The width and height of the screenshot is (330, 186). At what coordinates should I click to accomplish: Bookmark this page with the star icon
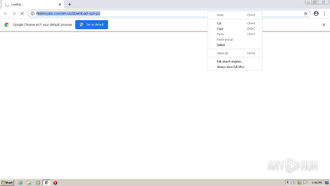pos(306,13)
